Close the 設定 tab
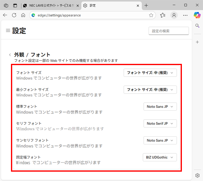This screenshot has height=181, width=203. pyautogui.click(x=138, y=6)
